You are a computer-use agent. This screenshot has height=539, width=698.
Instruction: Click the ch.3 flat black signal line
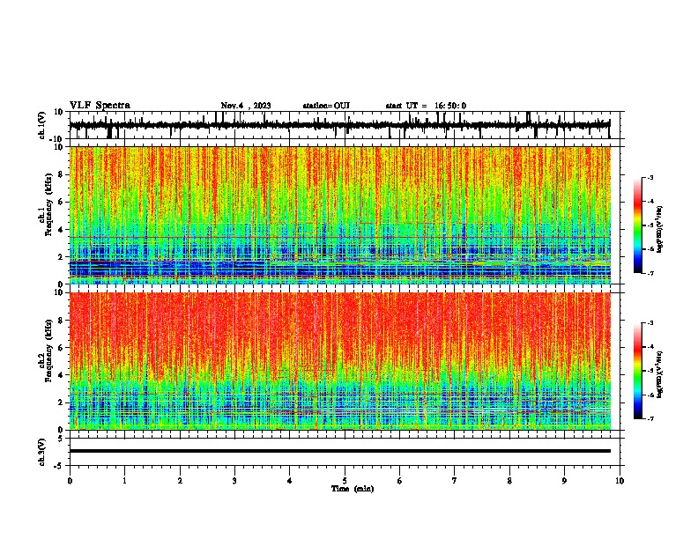pyautogui.click(x=340, y=451)
